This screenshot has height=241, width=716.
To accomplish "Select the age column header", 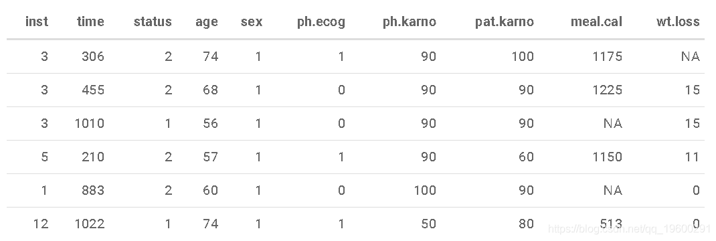I will (206, 22).
